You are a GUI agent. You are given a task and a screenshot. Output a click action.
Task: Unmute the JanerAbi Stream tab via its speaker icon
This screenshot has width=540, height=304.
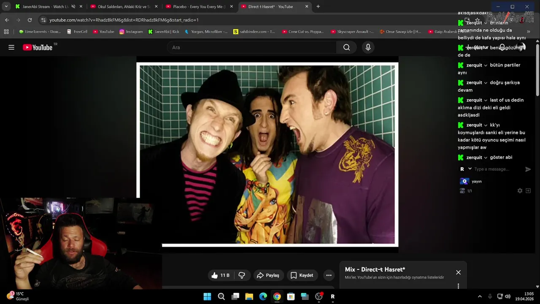coord(73,7)
